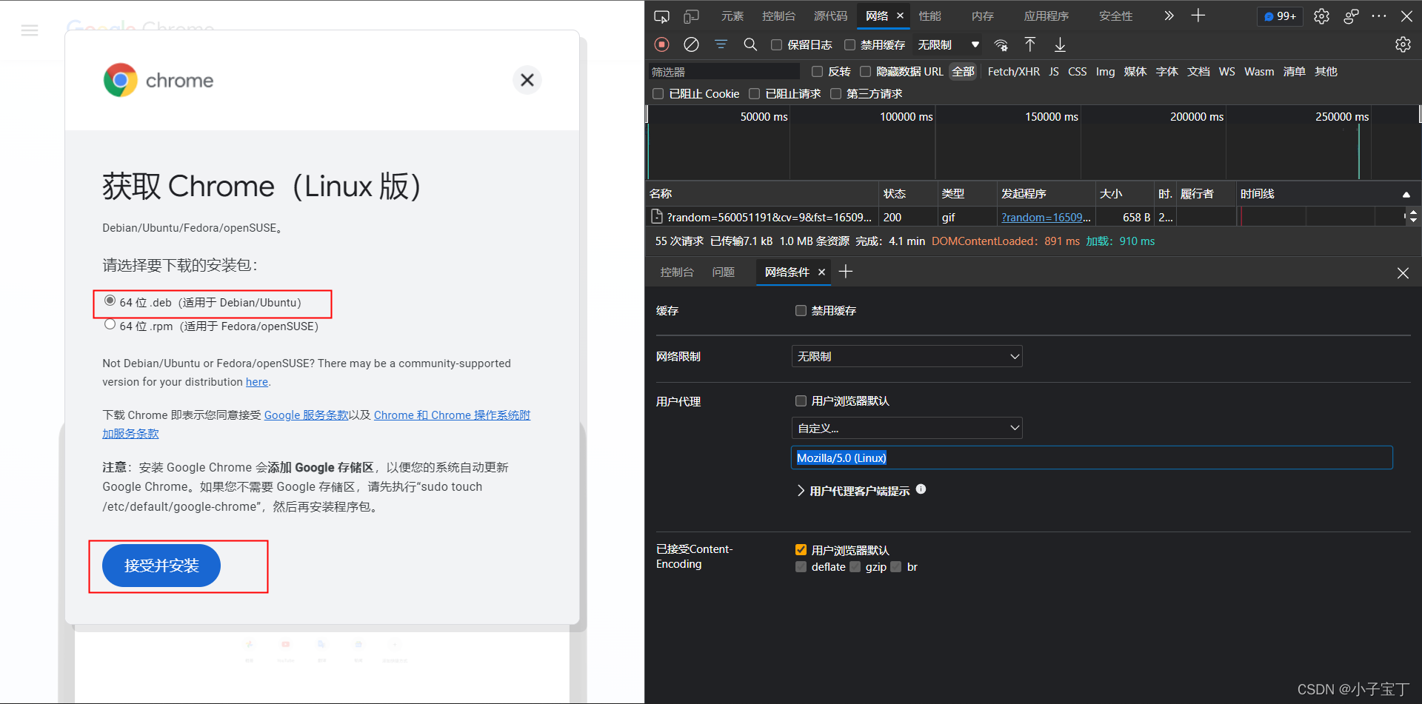Enable the 保留日志 checkbox
This screenshot has width=1422, height=704.
pos(776,45)
